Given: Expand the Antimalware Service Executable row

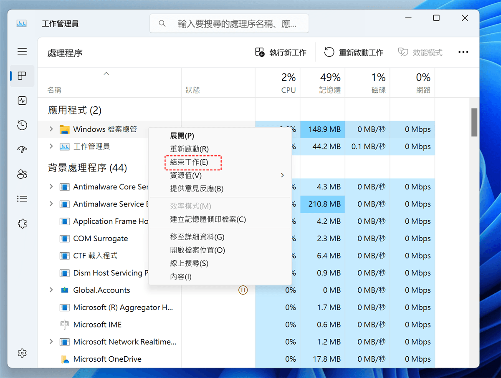Looking at the screenshot, I should (x=51, y=204).
